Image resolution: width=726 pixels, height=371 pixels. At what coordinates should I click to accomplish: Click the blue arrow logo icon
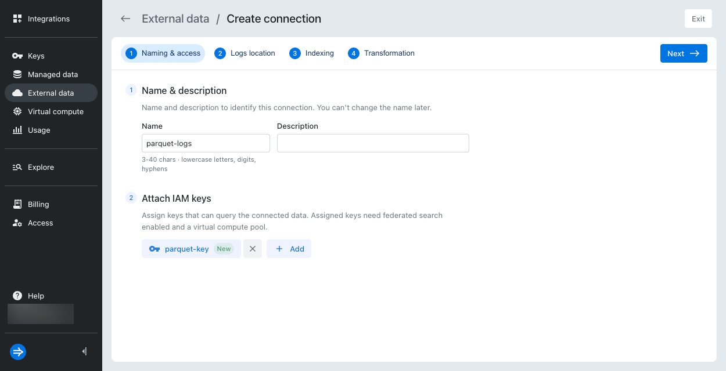tap(18, 351)
